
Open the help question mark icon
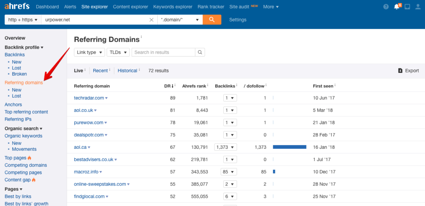pos(386,7)
